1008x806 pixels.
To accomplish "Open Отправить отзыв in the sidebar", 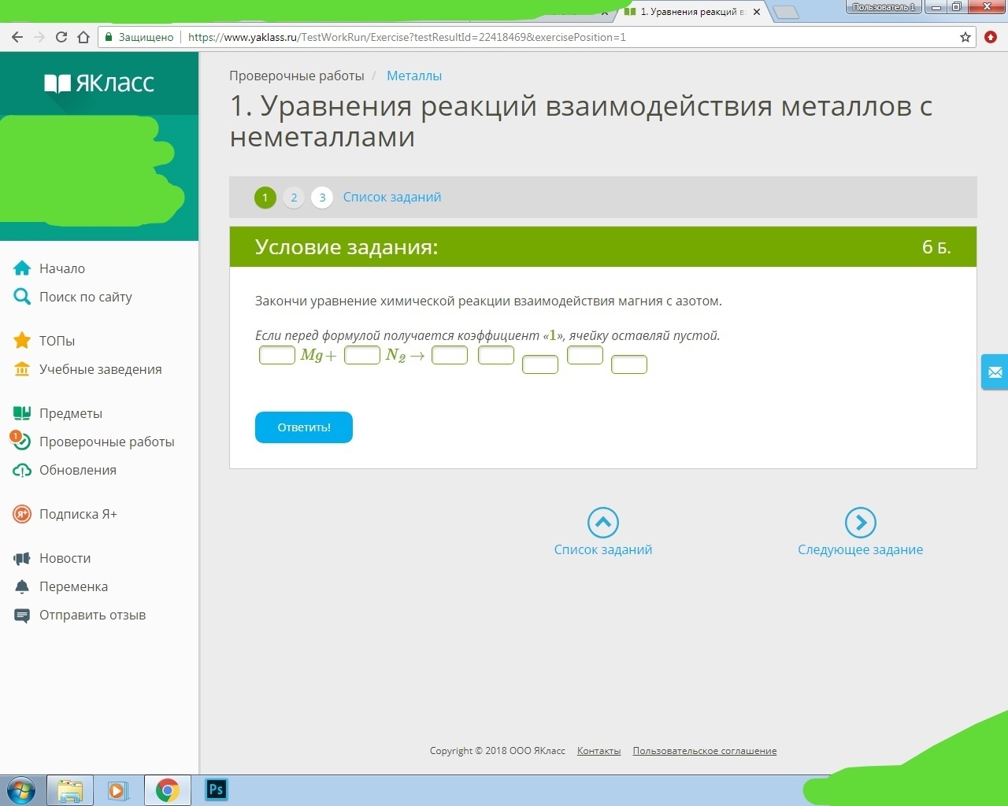I will tap(93, 615).
